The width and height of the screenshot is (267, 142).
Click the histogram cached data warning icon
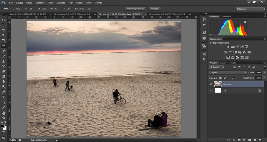point(245,22)
